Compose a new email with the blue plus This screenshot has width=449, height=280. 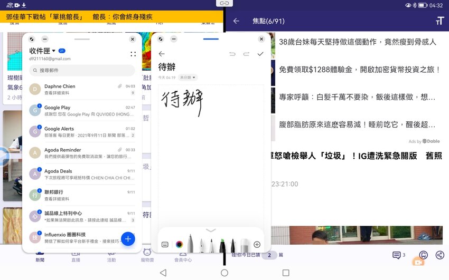pos(128,239)
